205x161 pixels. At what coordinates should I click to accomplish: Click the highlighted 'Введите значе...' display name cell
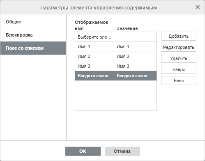(95, 76)
